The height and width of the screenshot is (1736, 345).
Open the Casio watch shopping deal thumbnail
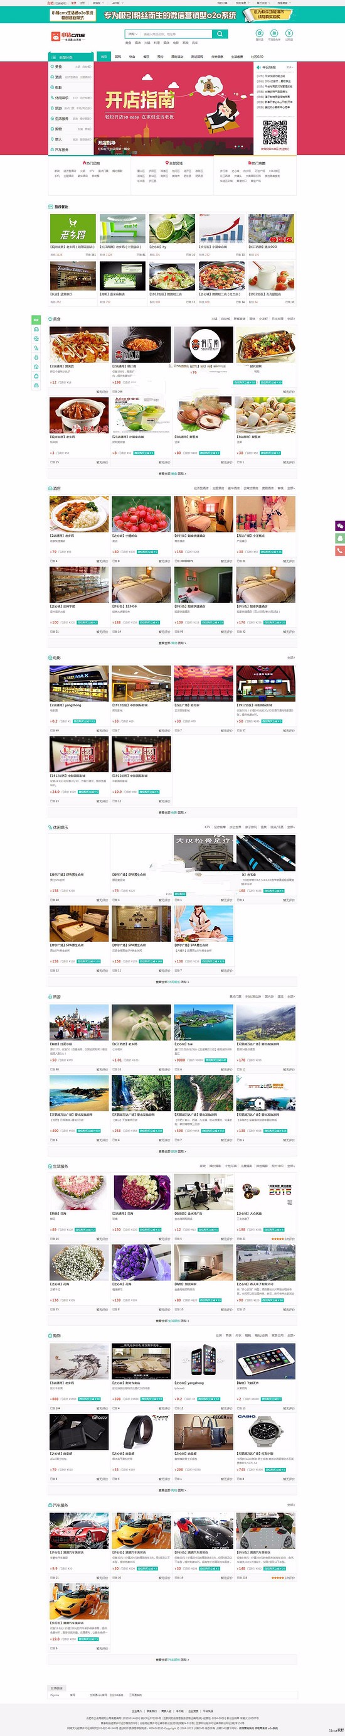tap(265, 1432)
